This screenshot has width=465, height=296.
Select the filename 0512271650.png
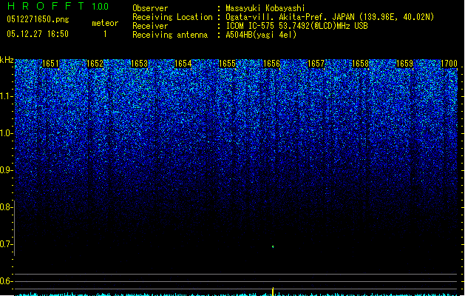[38, 19]
